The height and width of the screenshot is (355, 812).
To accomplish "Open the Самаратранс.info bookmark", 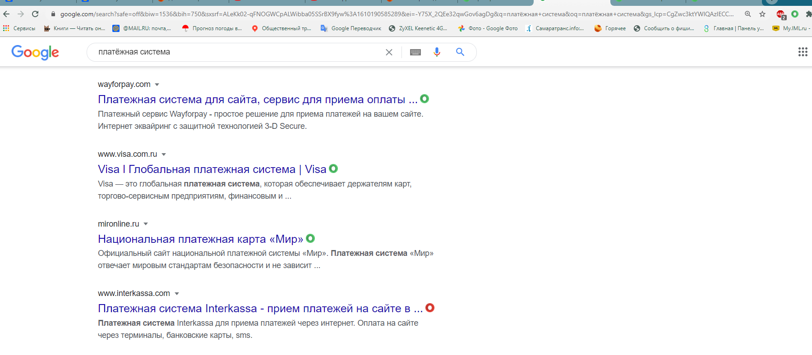I will point(555,28).
